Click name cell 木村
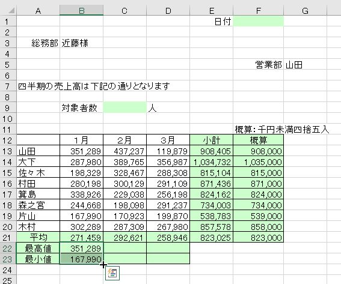341x284 pixels. [38, 227]
